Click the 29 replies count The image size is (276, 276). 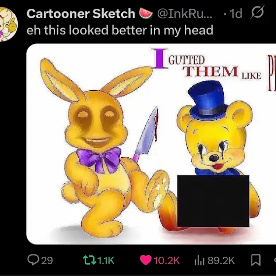click(47, 261)
